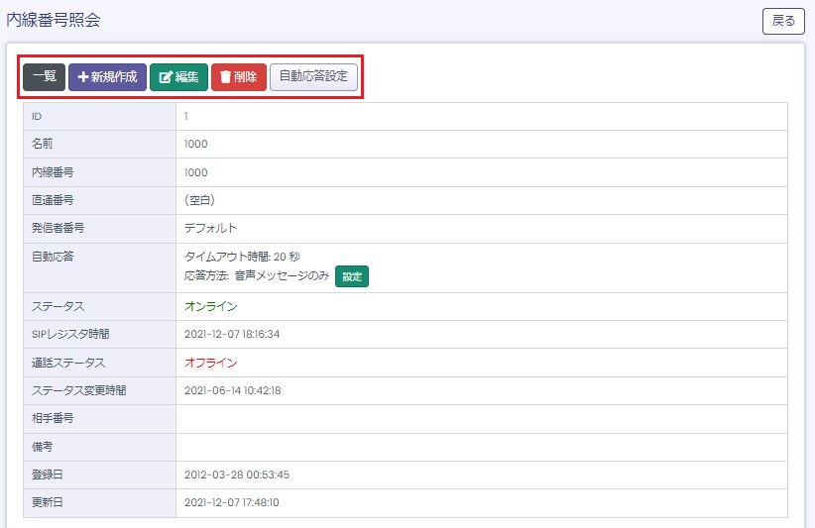Screen dimensions: 815x528
Task: Go back with the 戻る button
Action: [x=782, y=21]
